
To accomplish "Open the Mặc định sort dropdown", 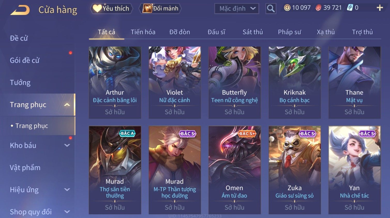I will click(237, 9).
